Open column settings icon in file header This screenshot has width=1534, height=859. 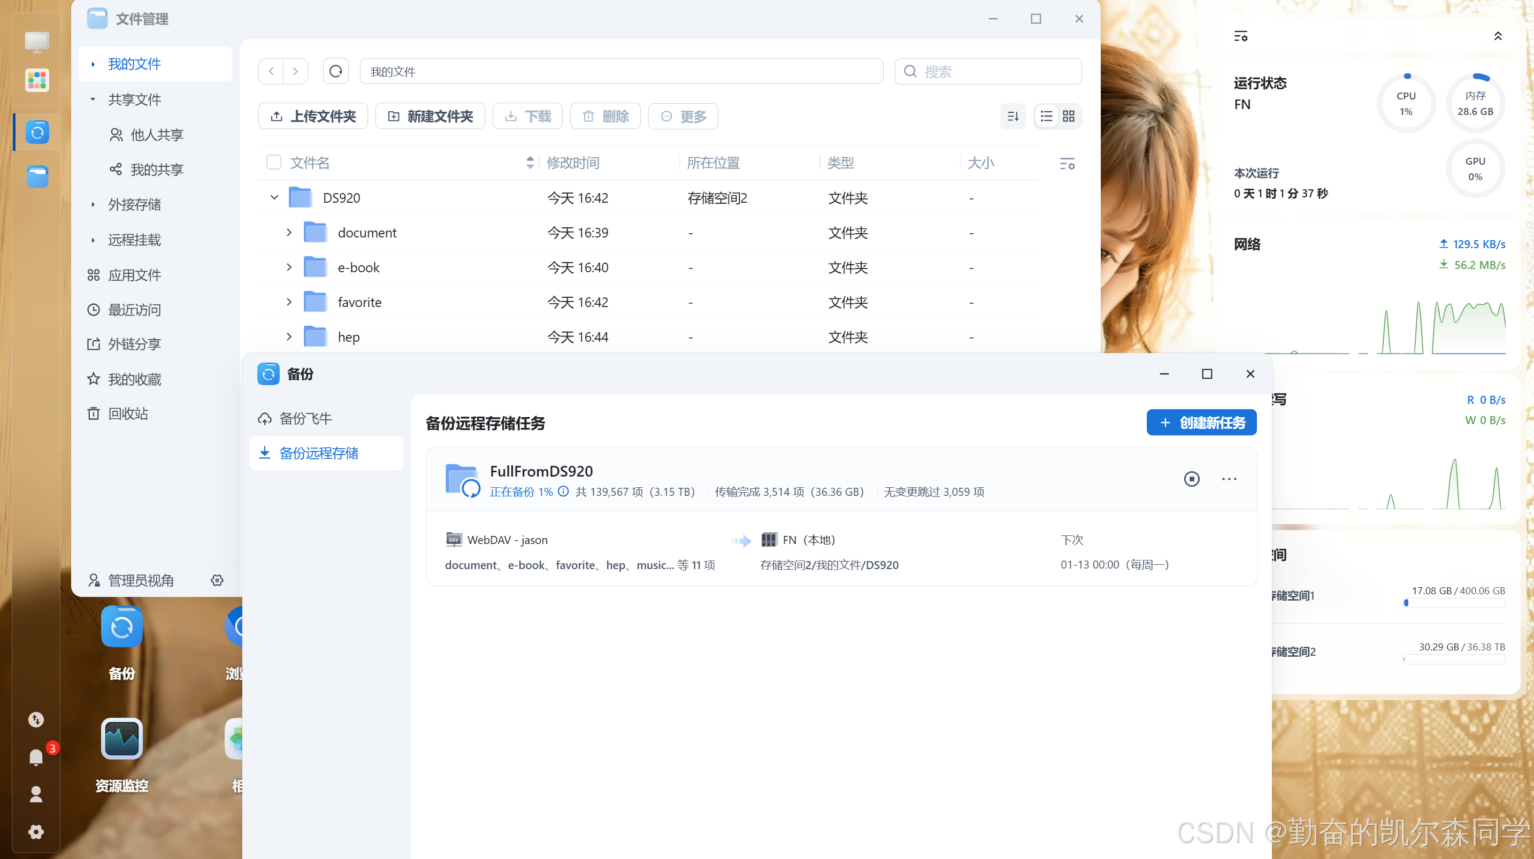click(1067, 163)
